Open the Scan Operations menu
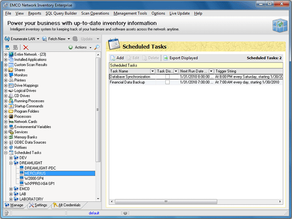 [x=95, y=13]
